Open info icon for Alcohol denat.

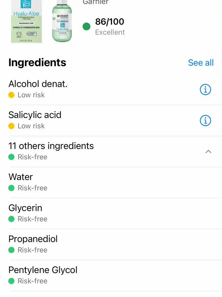[x=205, y=89]
